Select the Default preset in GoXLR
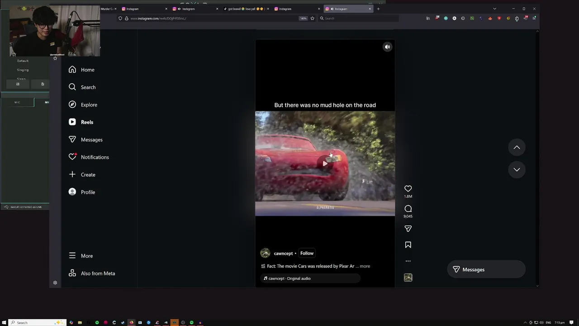Viewport: 579px width, 326px height. [x=23, y=61]
